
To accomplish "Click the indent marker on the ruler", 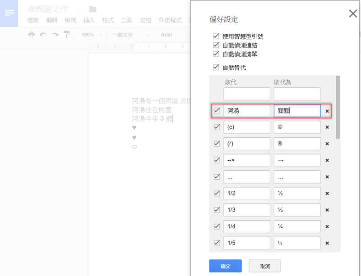I will pyautogui.click(x=132, y=47).
